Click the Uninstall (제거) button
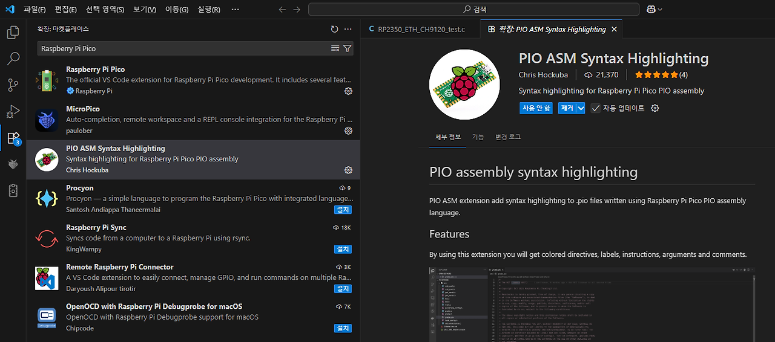Viewport: 775px width, 342px height. [x=567, y=108]
